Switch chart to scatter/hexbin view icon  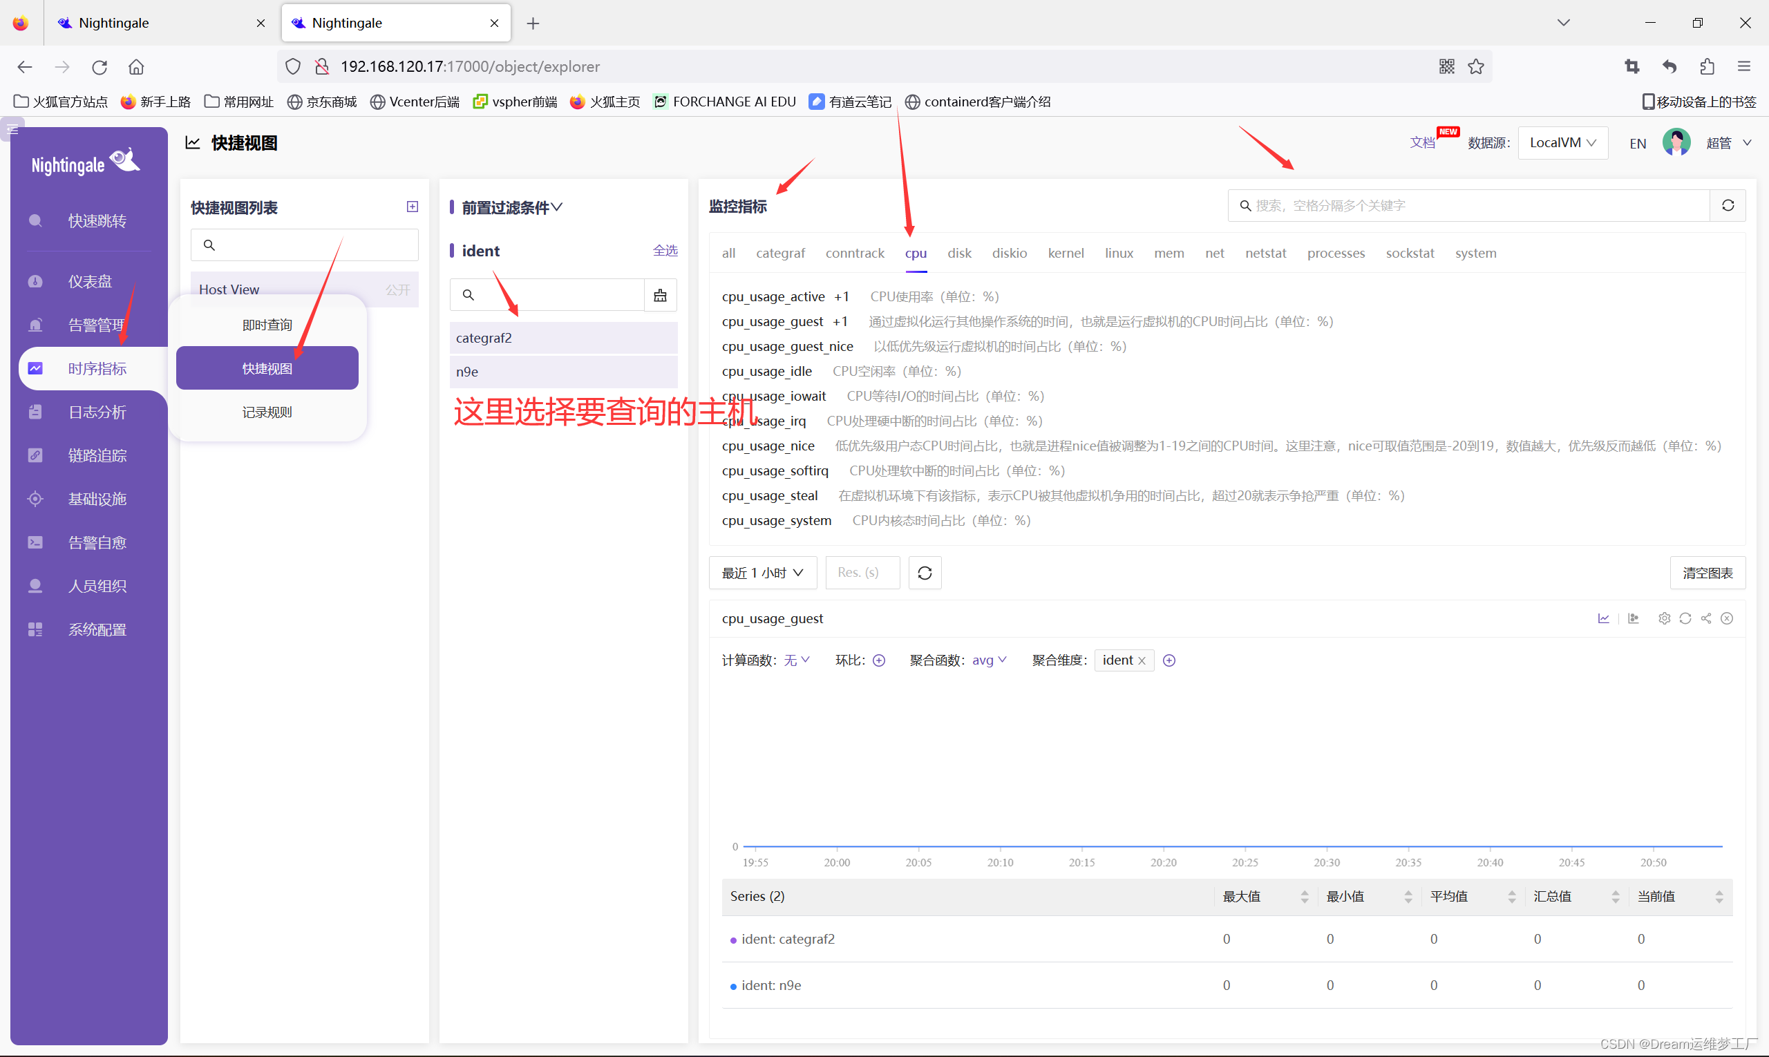(x=1634, y=618)
